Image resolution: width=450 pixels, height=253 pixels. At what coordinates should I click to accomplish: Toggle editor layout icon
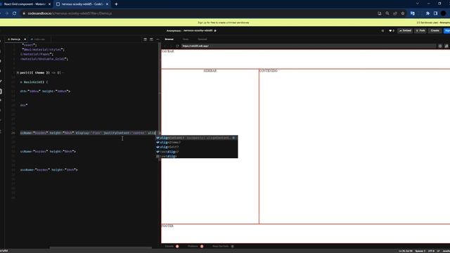[x=151, y=39]
